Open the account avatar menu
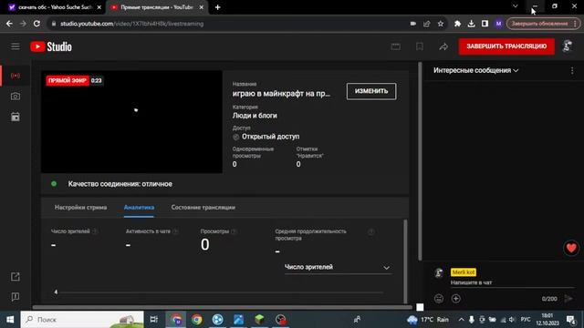This screenshot has height=328, width=584. click(x=568, y=46)
